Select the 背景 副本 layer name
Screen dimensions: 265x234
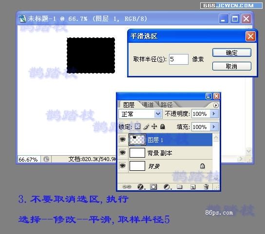[x=160, y=153]
